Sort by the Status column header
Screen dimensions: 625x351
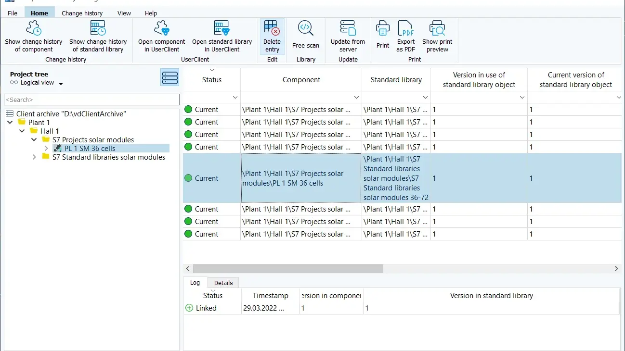click(x=212, y=80)
